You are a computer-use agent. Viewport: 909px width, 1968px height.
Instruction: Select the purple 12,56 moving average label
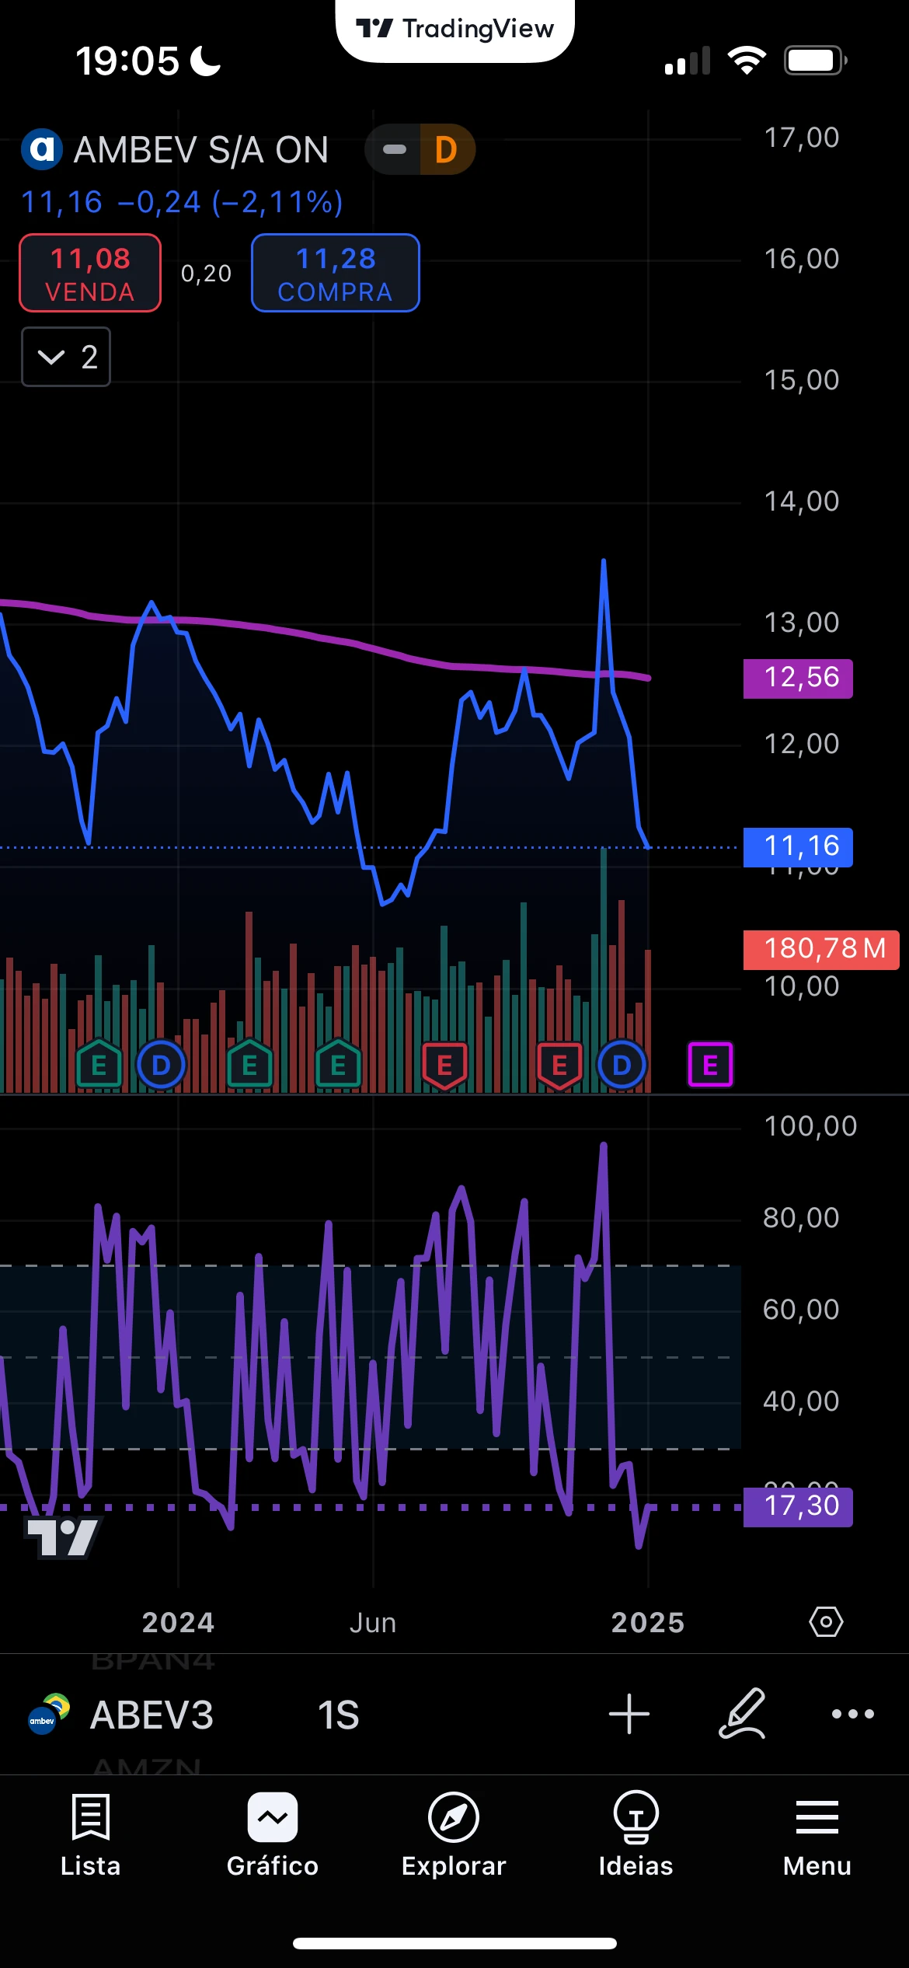(x=798, y=679)
